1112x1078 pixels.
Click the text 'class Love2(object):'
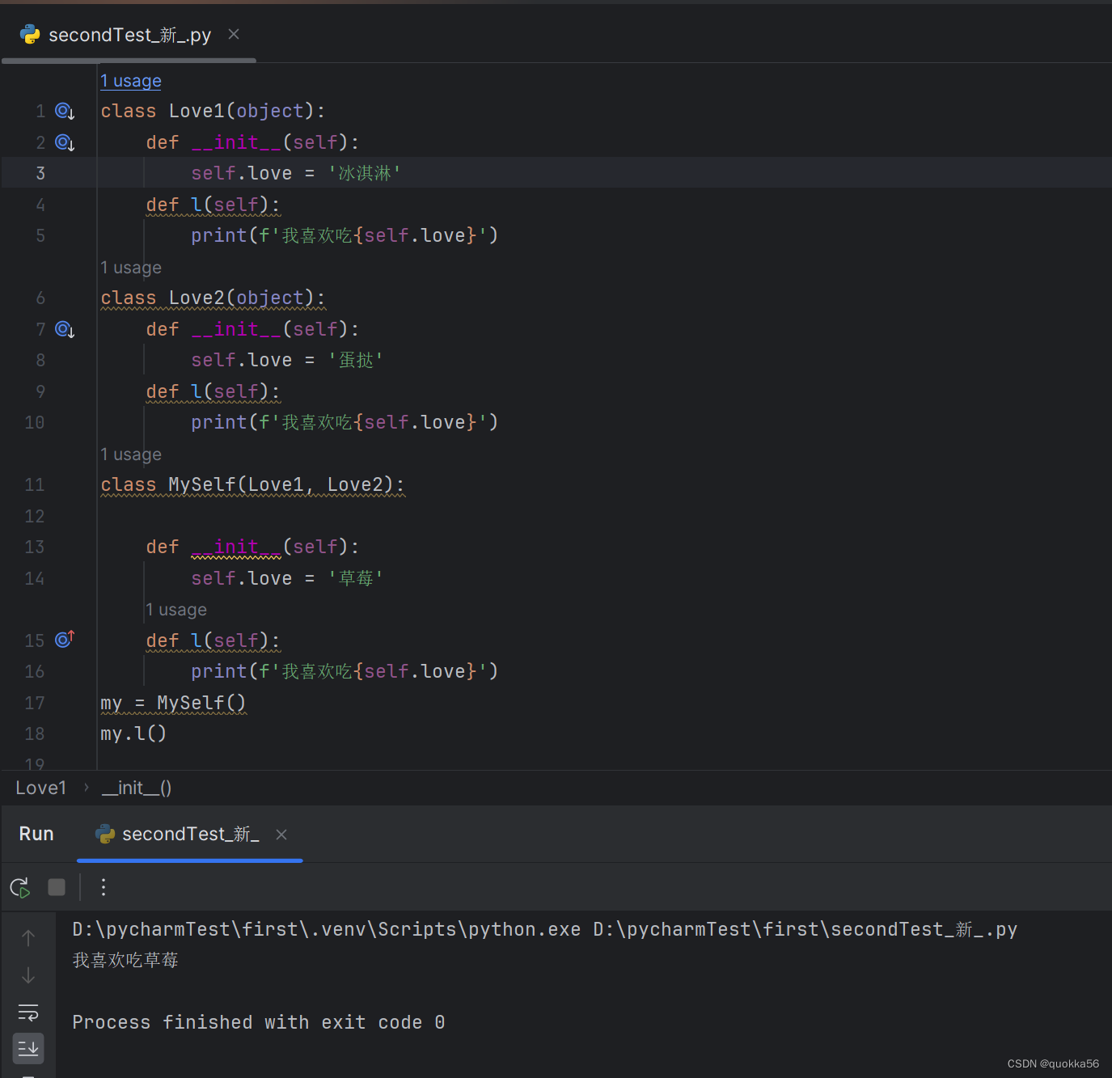click(x=213, y=298)
